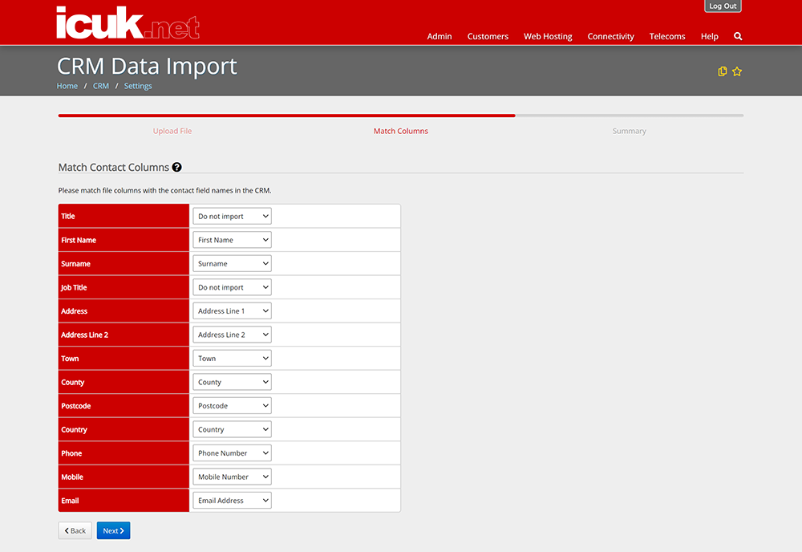Open the Job Title dropdown
This screenshot has height=552, width=802.
click(x=232, y=287)
